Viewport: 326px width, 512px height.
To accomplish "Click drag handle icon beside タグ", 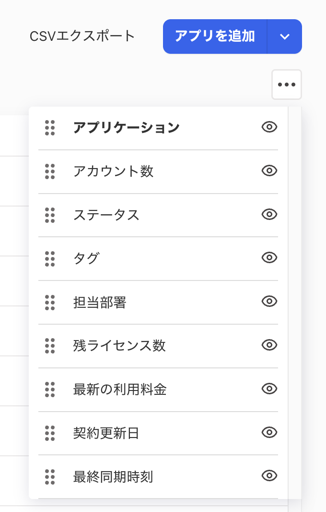I will 50,258.
